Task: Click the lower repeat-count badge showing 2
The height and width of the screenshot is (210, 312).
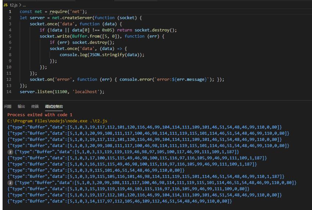Action: [x=10, y=183]
